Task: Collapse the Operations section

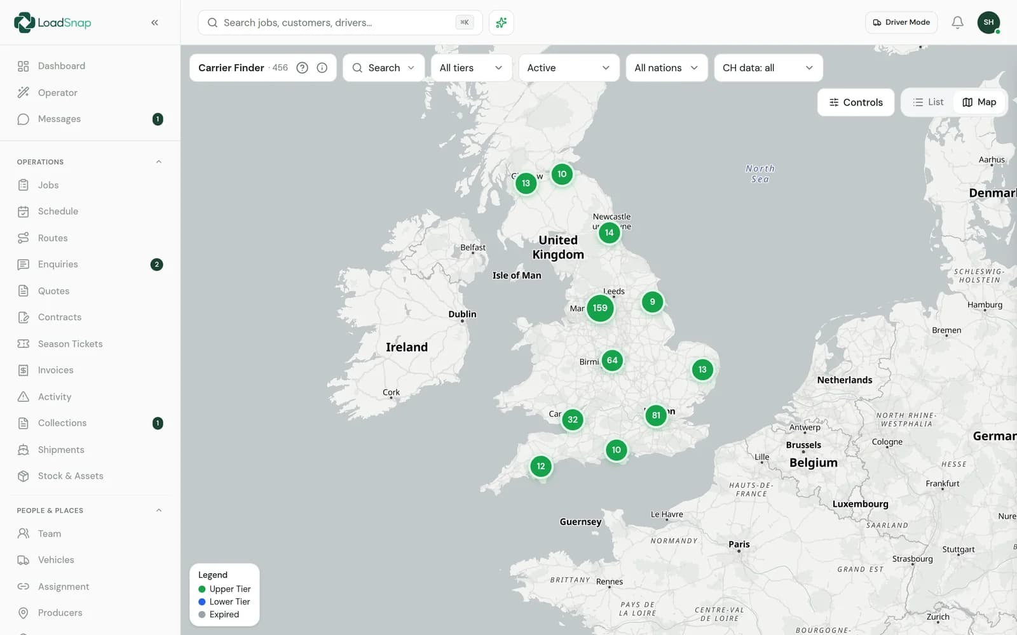Action: 159,162
